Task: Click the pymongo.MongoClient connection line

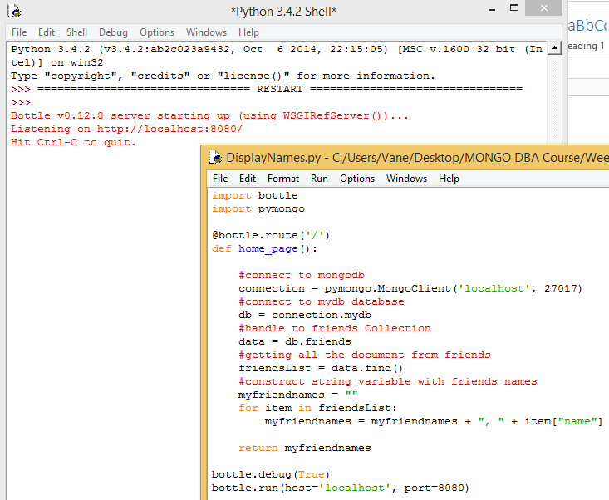Action: pyautogui.click(x=410, y=288)
